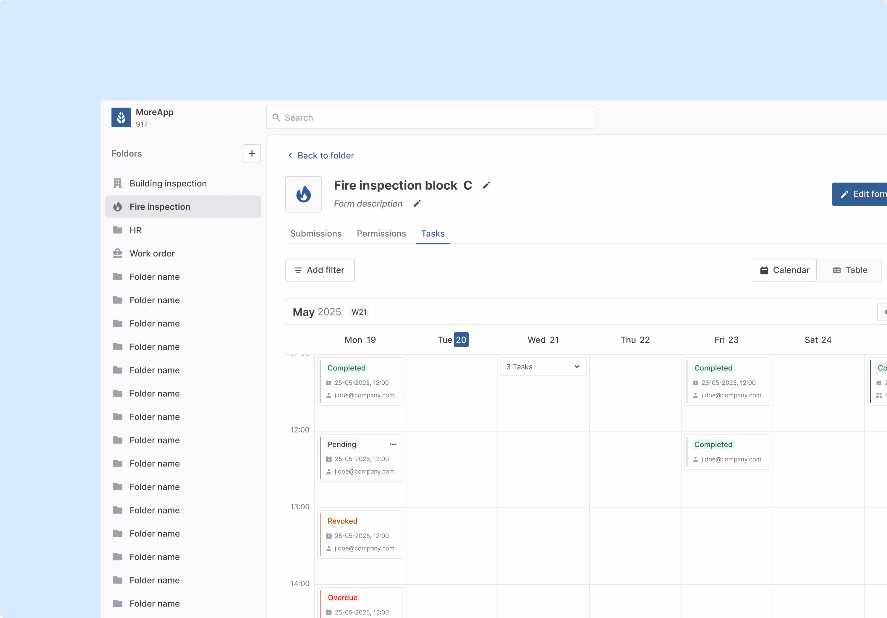Click the Search input field
The image size is (887, 618).
coord(430,117)
